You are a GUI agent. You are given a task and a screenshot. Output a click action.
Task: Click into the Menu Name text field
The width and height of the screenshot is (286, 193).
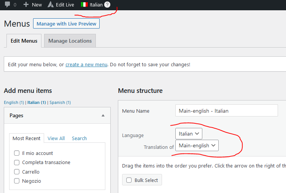[x=227, y=110]
